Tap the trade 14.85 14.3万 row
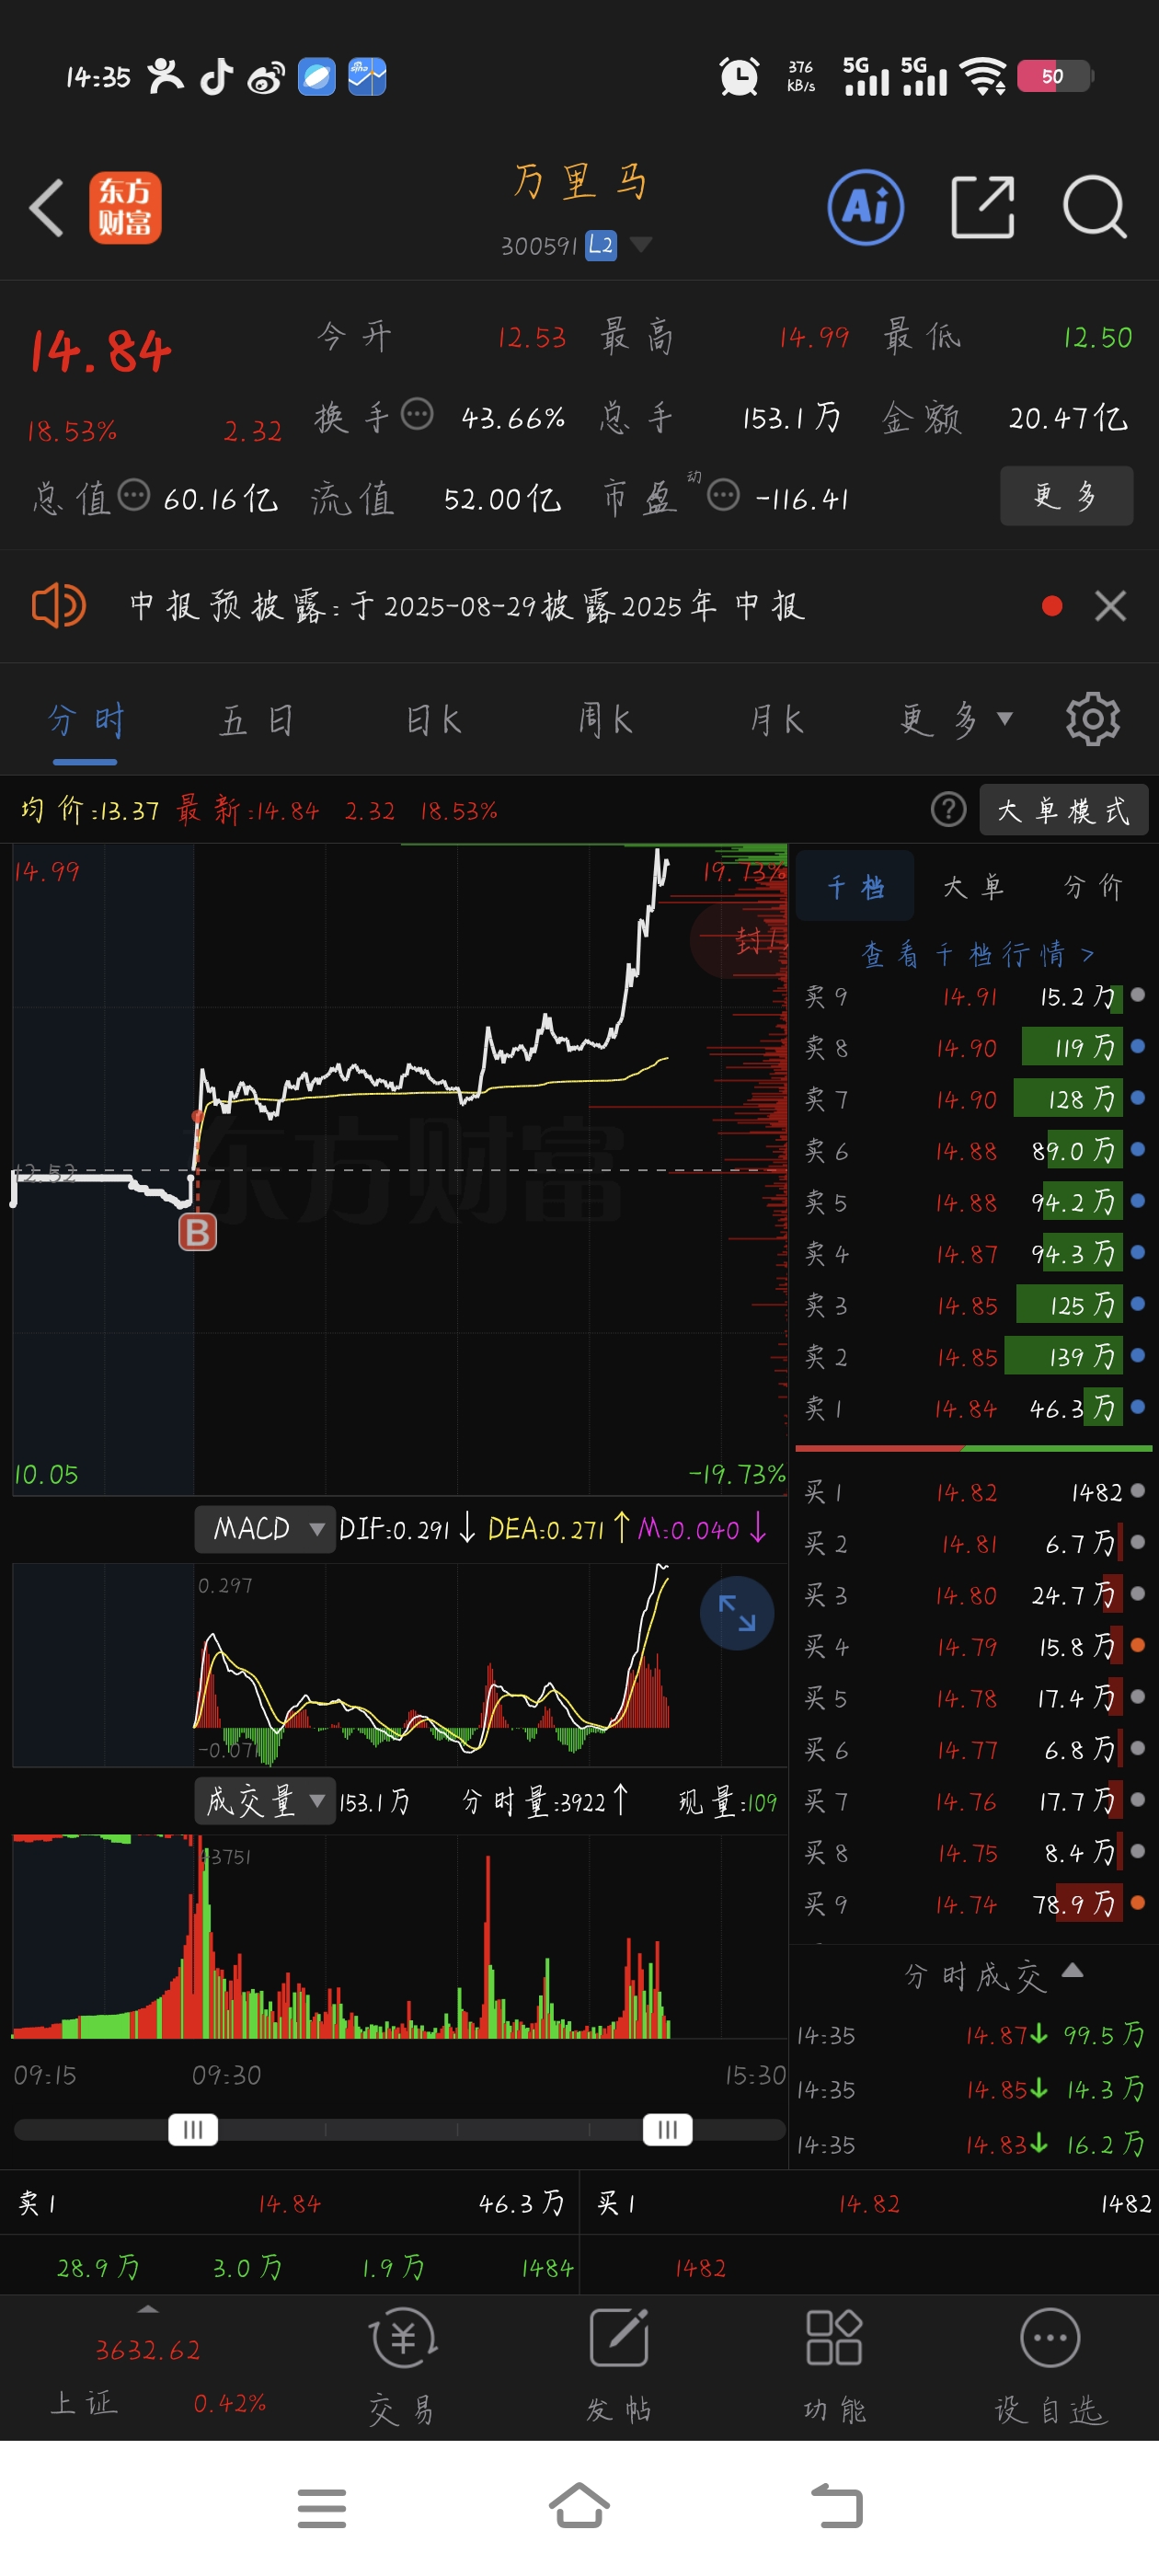 point(971,2089)
